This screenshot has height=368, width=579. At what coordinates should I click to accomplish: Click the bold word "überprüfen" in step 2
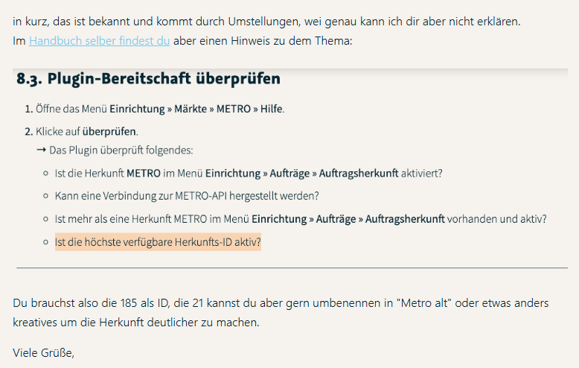tap(109, 131)
